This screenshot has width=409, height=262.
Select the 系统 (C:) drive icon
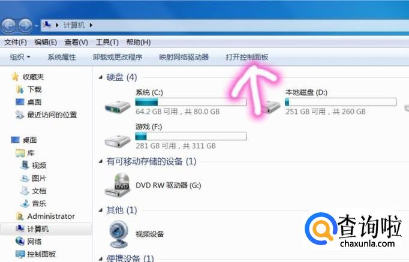click(118, 106)
